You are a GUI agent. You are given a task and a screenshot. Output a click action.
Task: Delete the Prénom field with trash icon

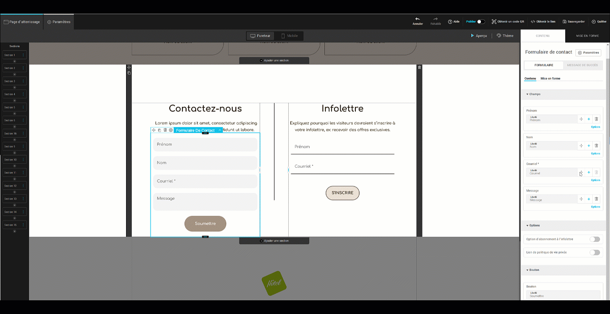[596, 119]
